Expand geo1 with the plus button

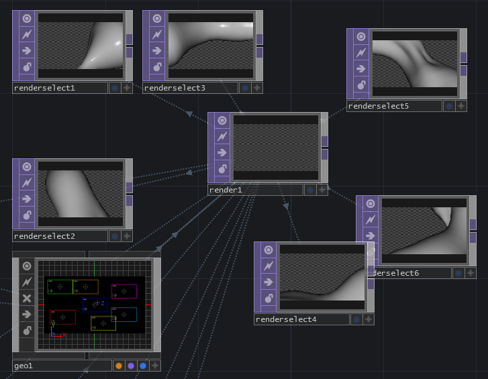tap(155, 366)
